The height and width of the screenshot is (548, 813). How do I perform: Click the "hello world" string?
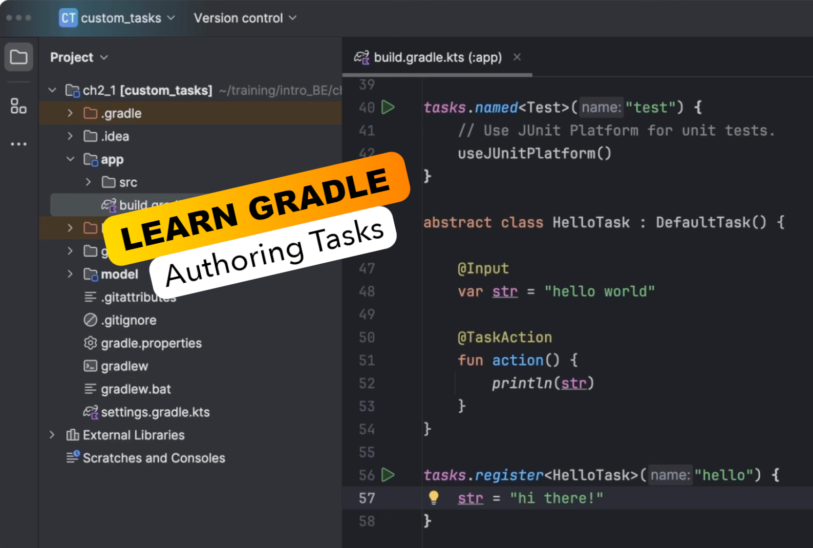[599, 291]
